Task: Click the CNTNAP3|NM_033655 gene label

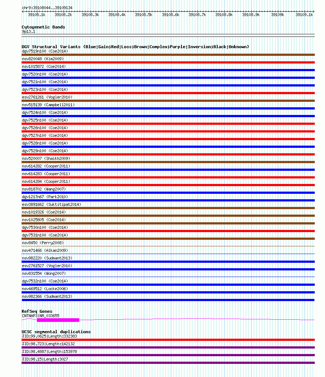Action: click(41, 316)
